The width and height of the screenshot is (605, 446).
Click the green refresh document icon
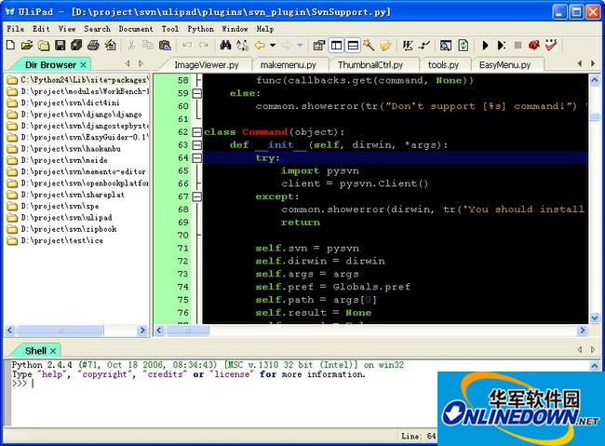(x=463, y=46)
